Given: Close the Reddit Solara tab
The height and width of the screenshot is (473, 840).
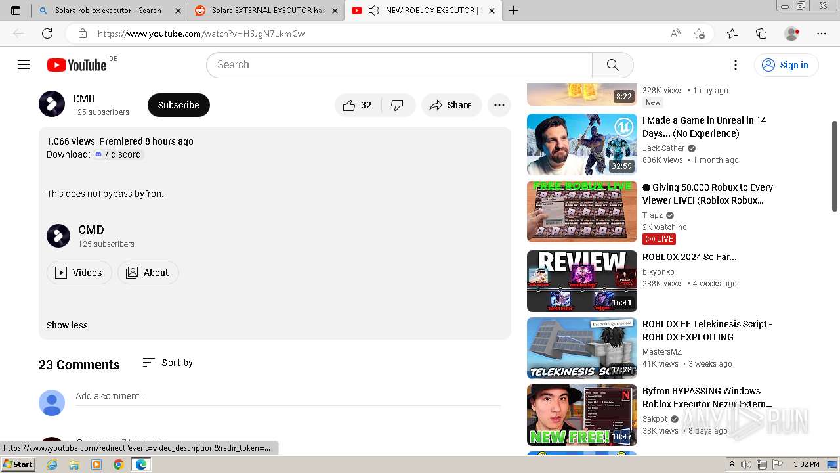Looking at the screenshot, I should point(335,11).
